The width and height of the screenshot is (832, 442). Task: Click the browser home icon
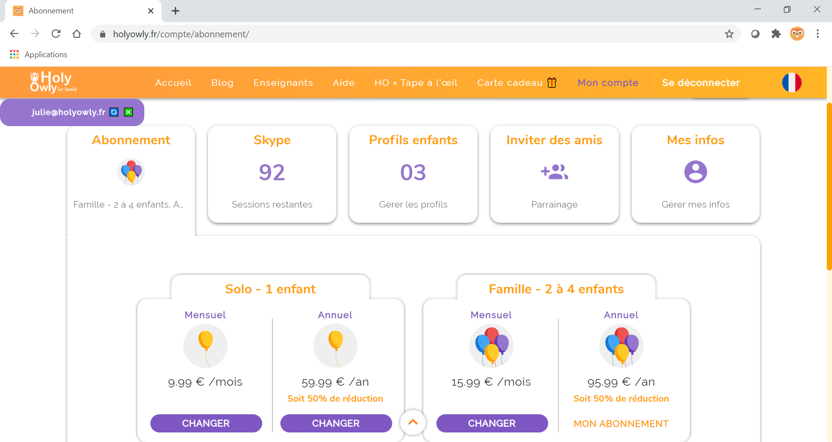77,34
